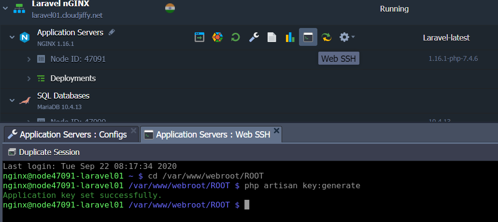Expand the Deployments section
498x222 pixels.
[28, 78]
